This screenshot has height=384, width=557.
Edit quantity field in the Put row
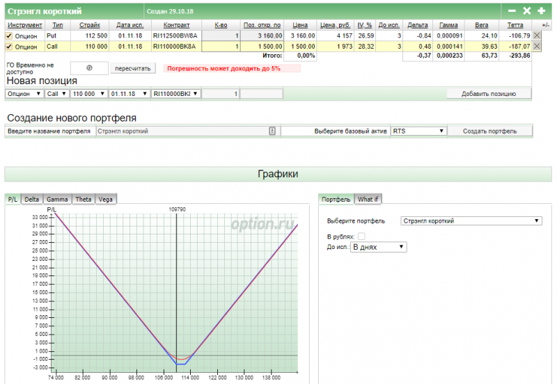[x=221, y=36]
